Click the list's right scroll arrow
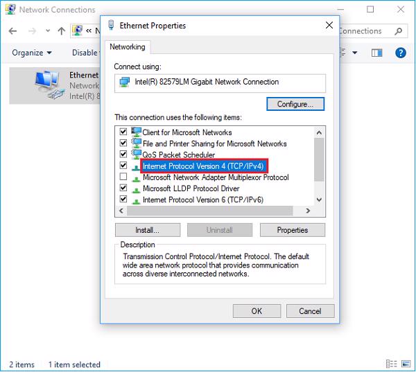The height and width of the screenshot is (372, 416). [308, 211]
